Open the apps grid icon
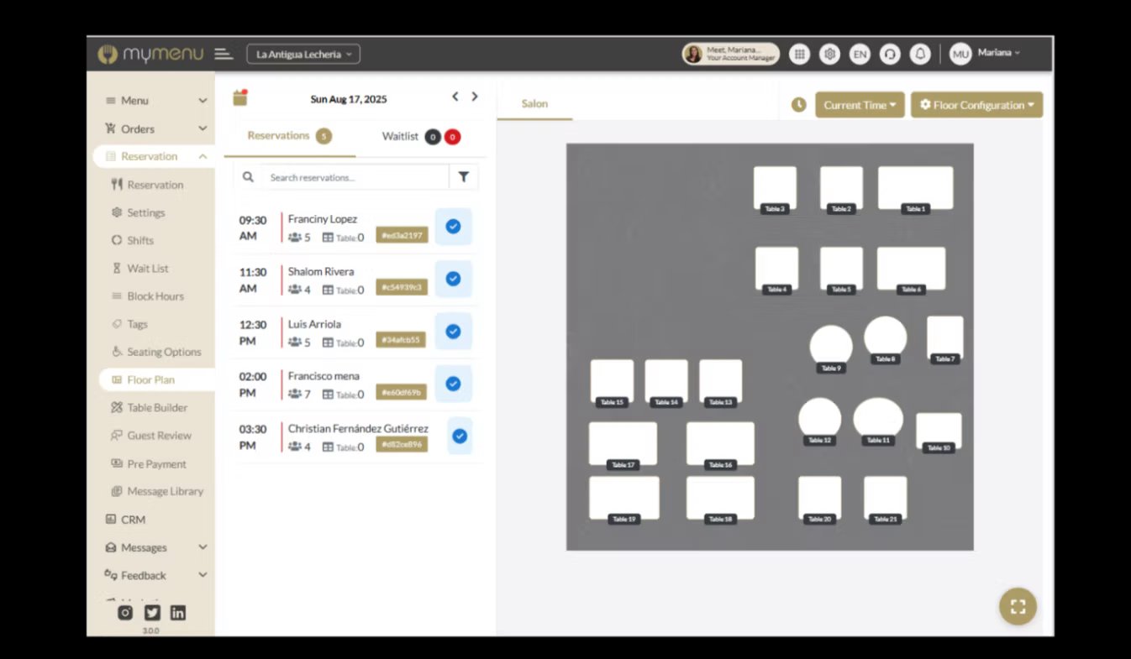Viewport: 1131px width, 659px height. tap(799, 54)
